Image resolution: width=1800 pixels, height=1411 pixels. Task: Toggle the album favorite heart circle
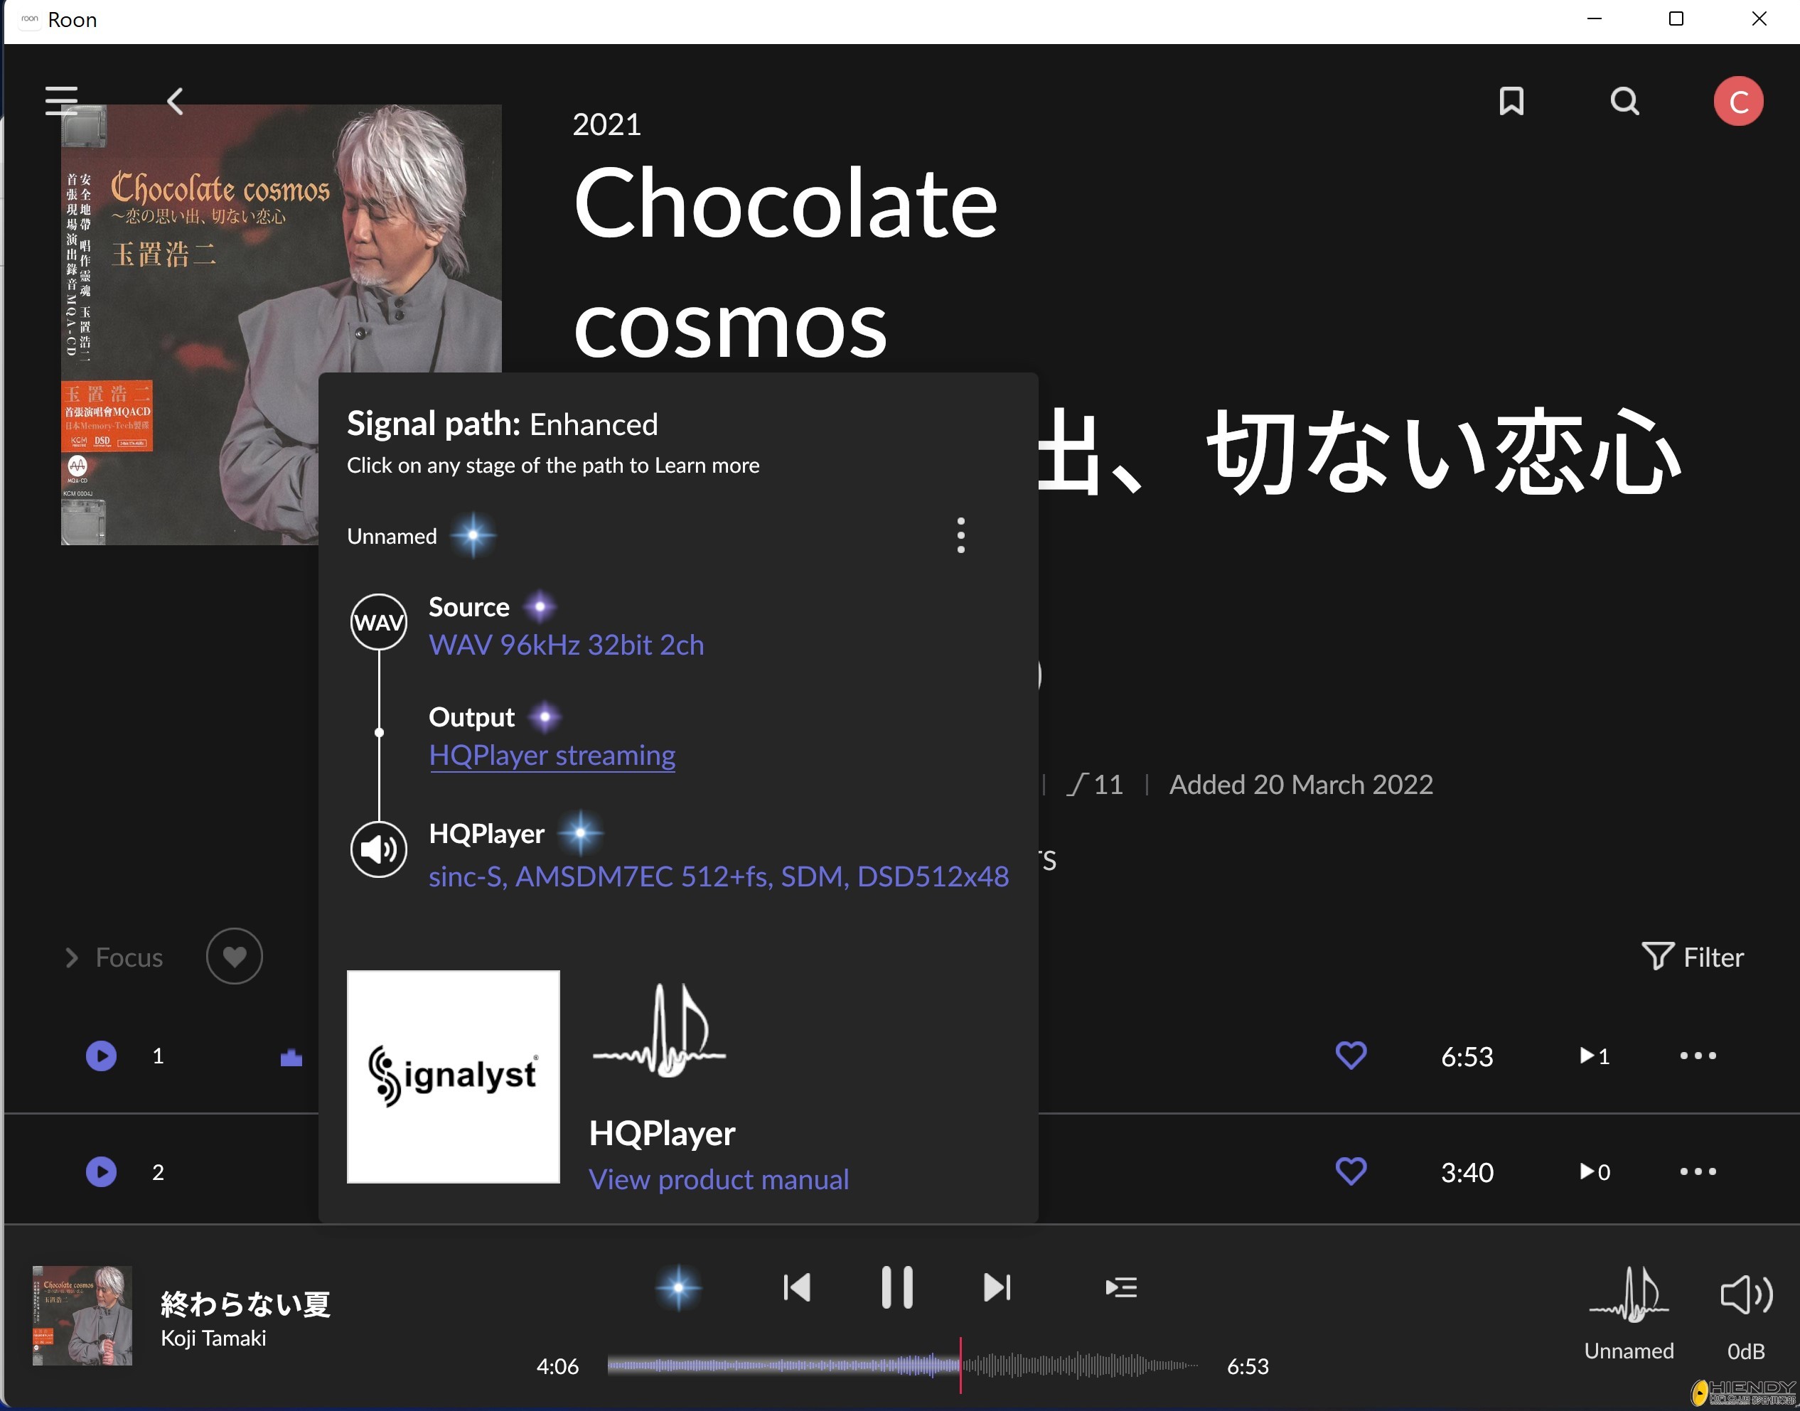tap(235, 956)
